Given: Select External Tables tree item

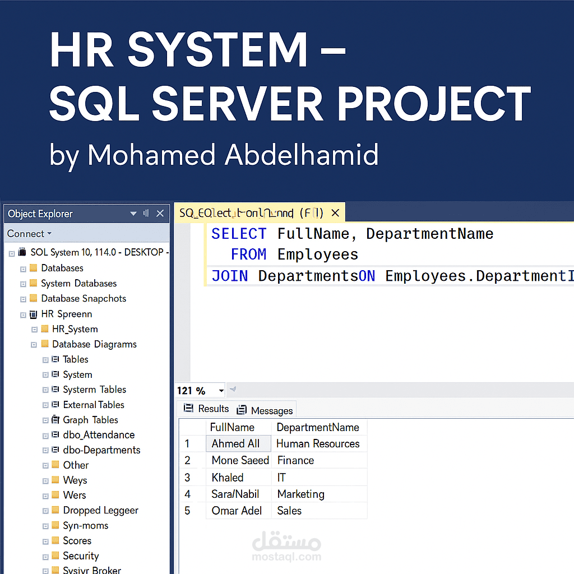Looking at the screenshot, I should coord(94,405).
